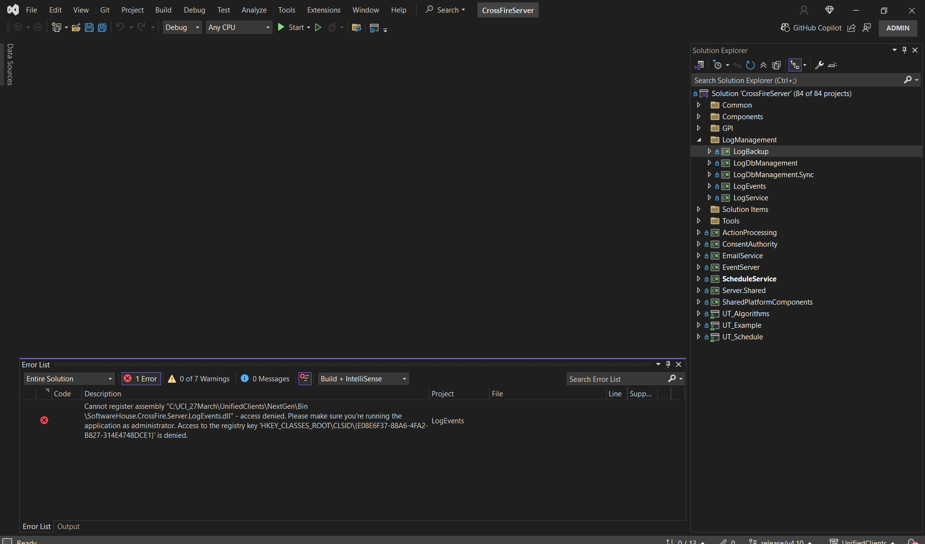Click the Search button in title bar

pyautogui.click(x=445, y=10)
